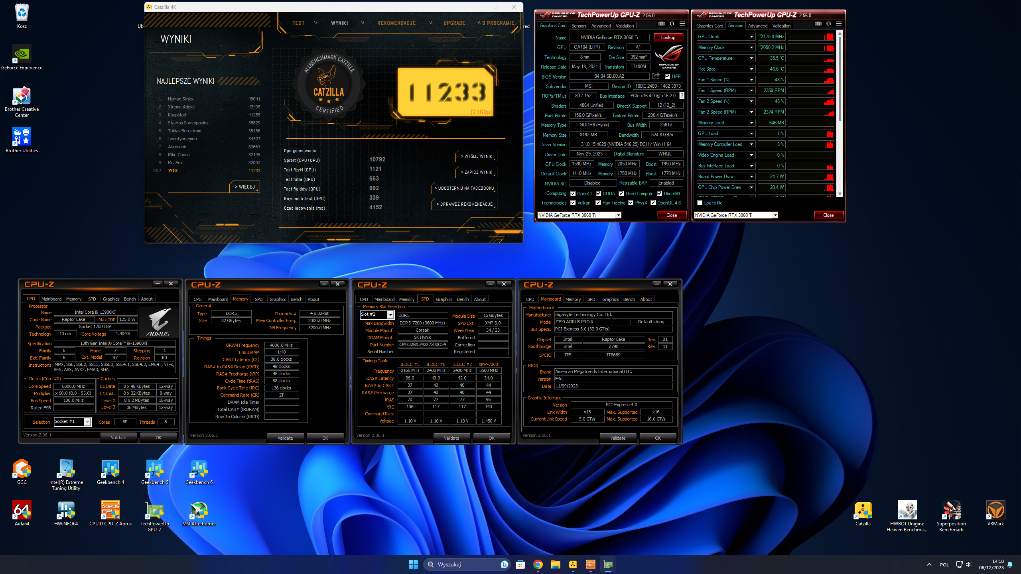
Task: Launch GCC desktop shortcut
Action: point(22,472)
